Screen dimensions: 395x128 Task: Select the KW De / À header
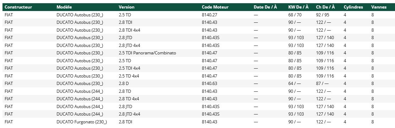point(298,7)
